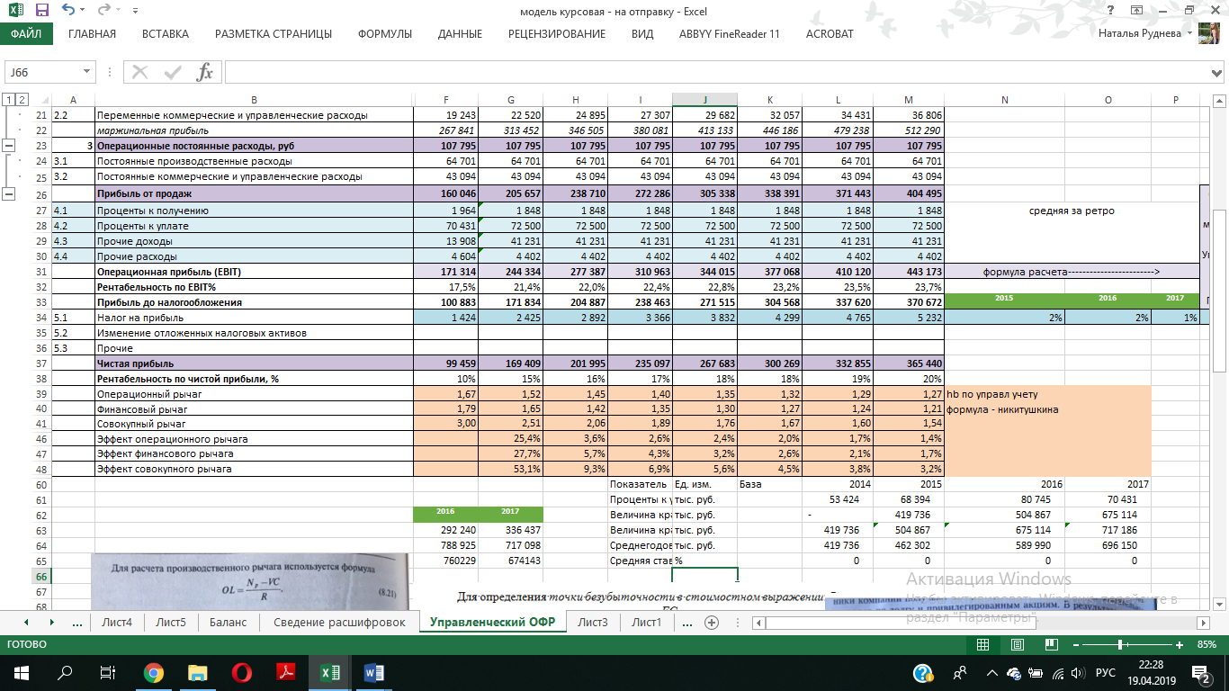Show outline level 1 rows
The image size is (1229, 691).
pyautogui.click(x=8, y=100)
